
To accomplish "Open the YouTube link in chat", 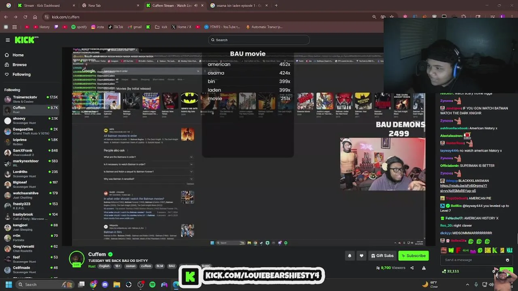I will click(x=464, y=188).
